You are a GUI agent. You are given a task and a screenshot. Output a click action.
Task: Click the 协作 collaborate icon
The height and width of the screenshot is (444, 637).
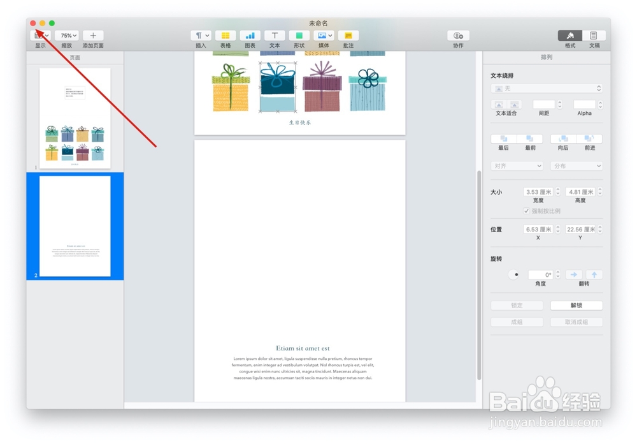(458, 36)
